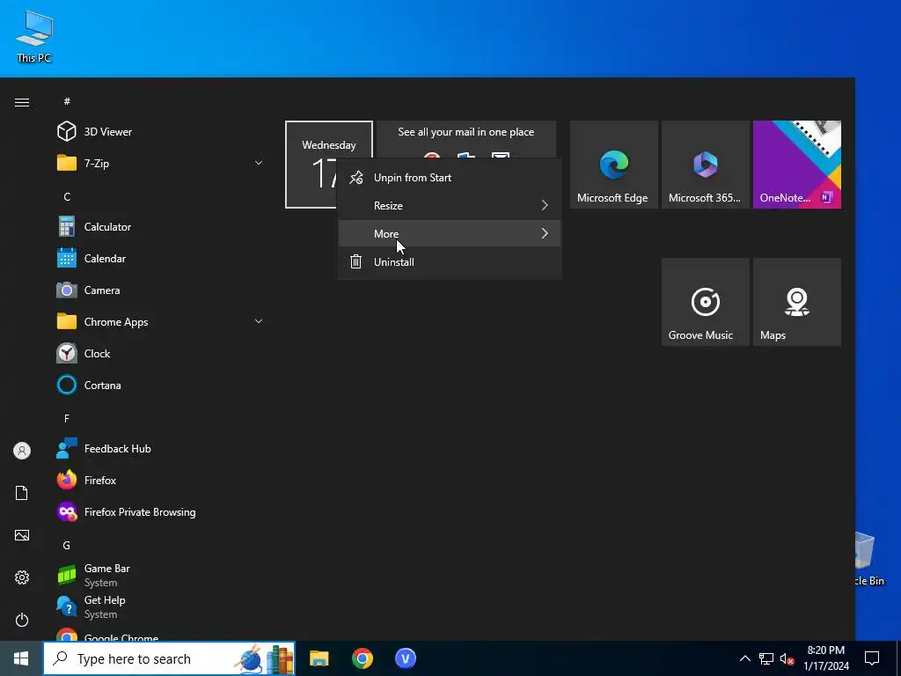Screen dimensions: 901x676
Task: Open Firefox Private Browsing
Action: [x=161, y=511]
